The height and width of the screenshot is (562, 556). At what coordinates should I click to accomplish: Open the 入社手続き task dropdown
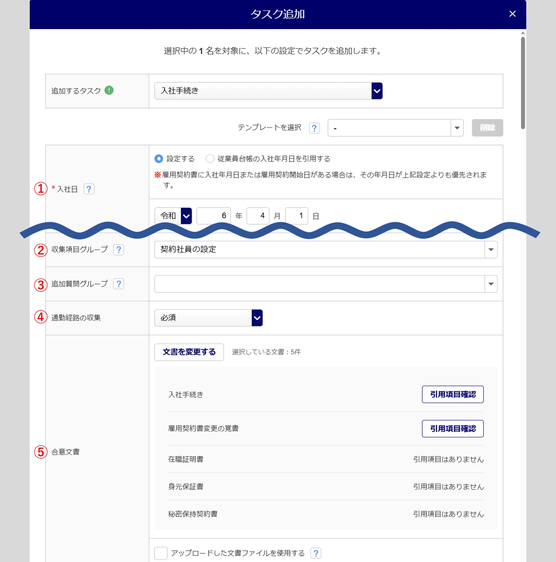(x=268, y=91)
